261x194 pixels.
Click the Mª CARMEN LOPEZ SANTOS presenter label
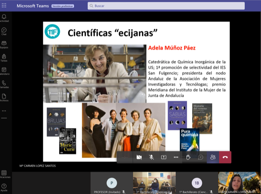(x=38, y=166)
